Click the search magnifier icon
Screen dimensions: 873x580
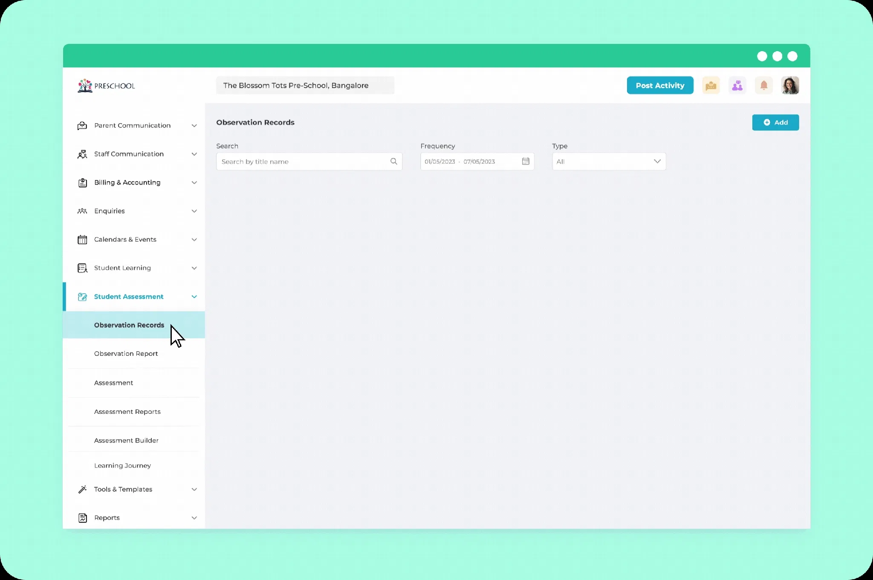(x=393, y=162)
